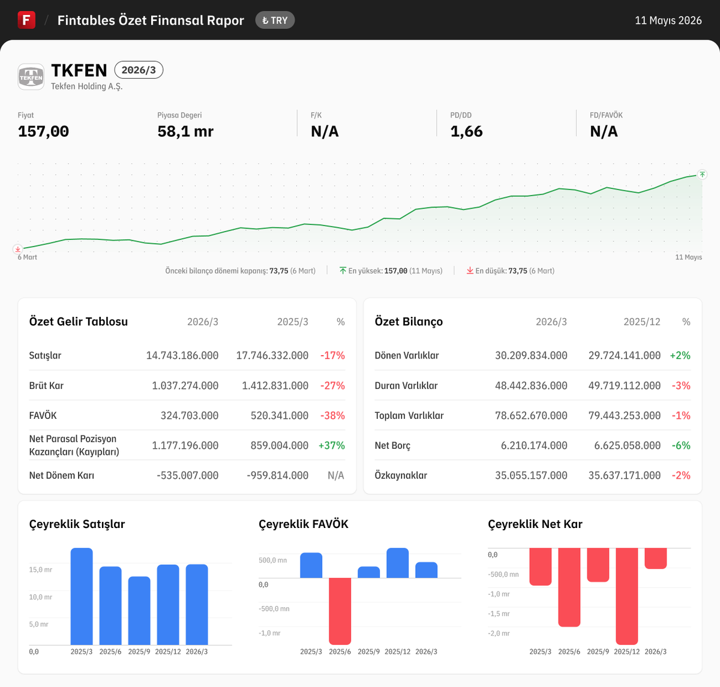The image size is (720, 687).
Task: Click the Özet Gelir Tablosu heading
Action: 79,322
